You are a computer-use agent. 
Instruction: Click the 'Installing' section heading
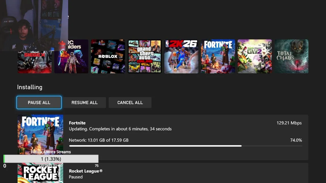pyautogui.click(x=30, y=87)
